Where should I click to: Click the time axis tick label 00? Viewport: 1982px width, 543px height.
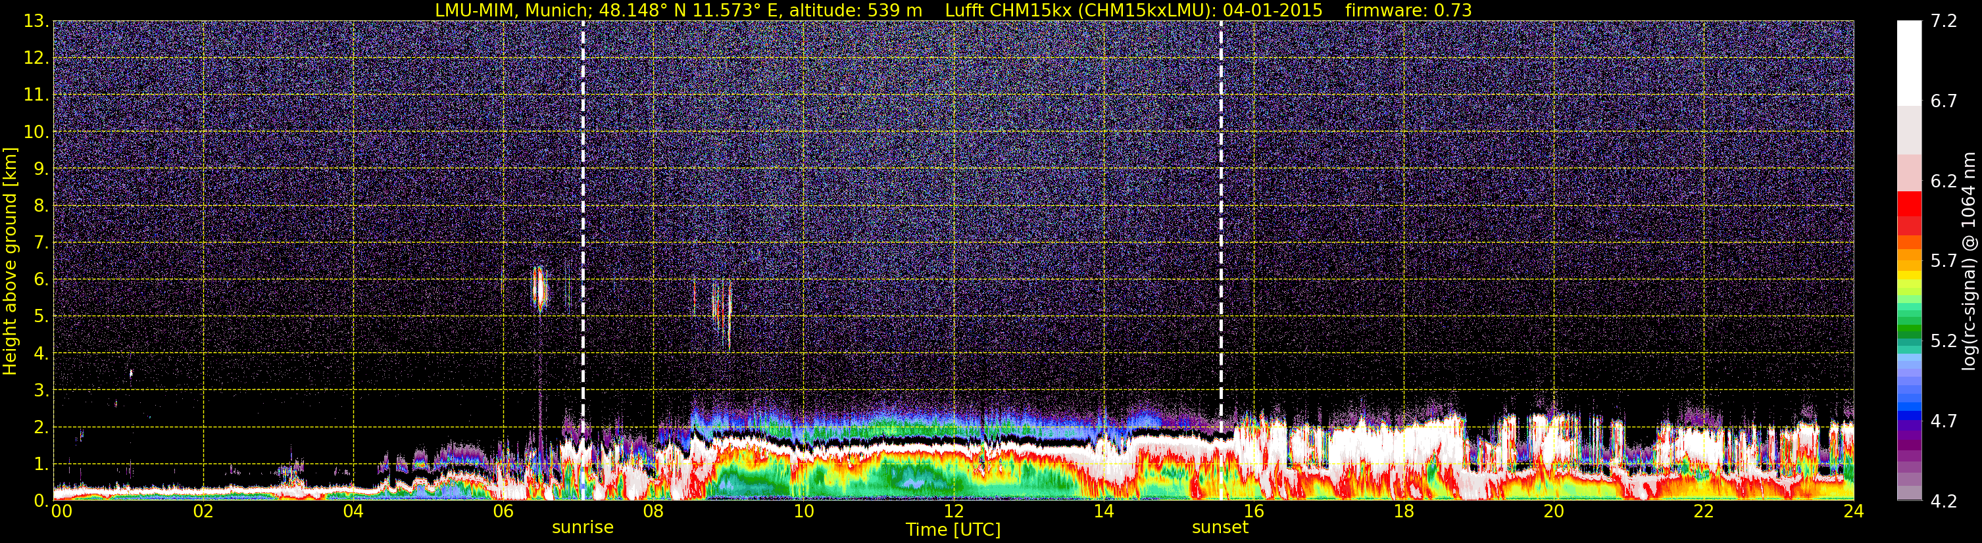click(x=62, y=511)
